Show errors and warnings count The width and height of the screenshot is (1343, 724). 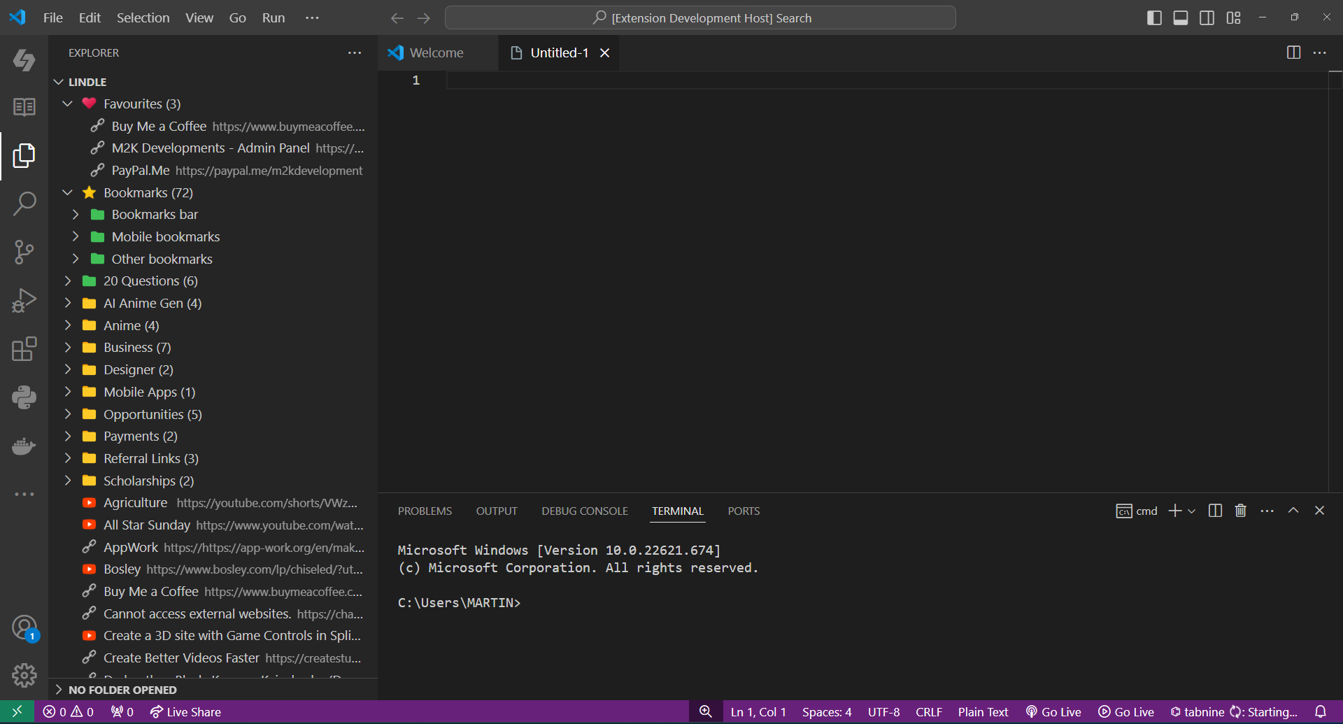point(68,711)
